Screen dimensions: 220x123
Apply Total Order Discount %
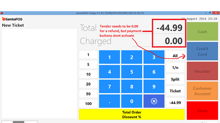[x=132, y=114]
